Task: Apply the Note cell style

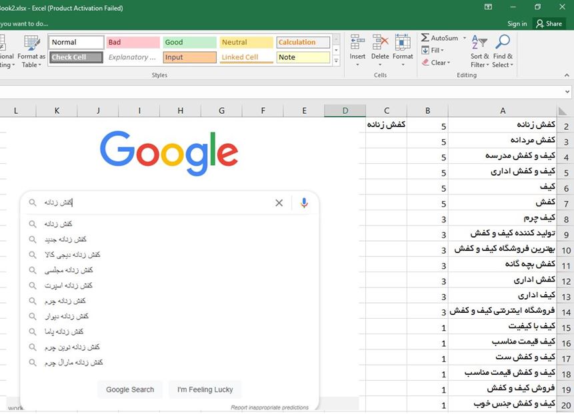Action: coord(303,57)
